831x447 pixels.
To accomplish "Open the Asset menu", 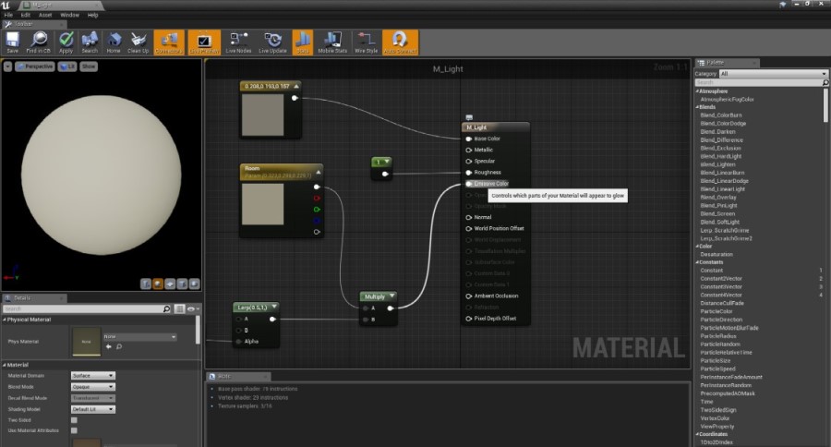I will pyautogui.click(x=45, y=16).
